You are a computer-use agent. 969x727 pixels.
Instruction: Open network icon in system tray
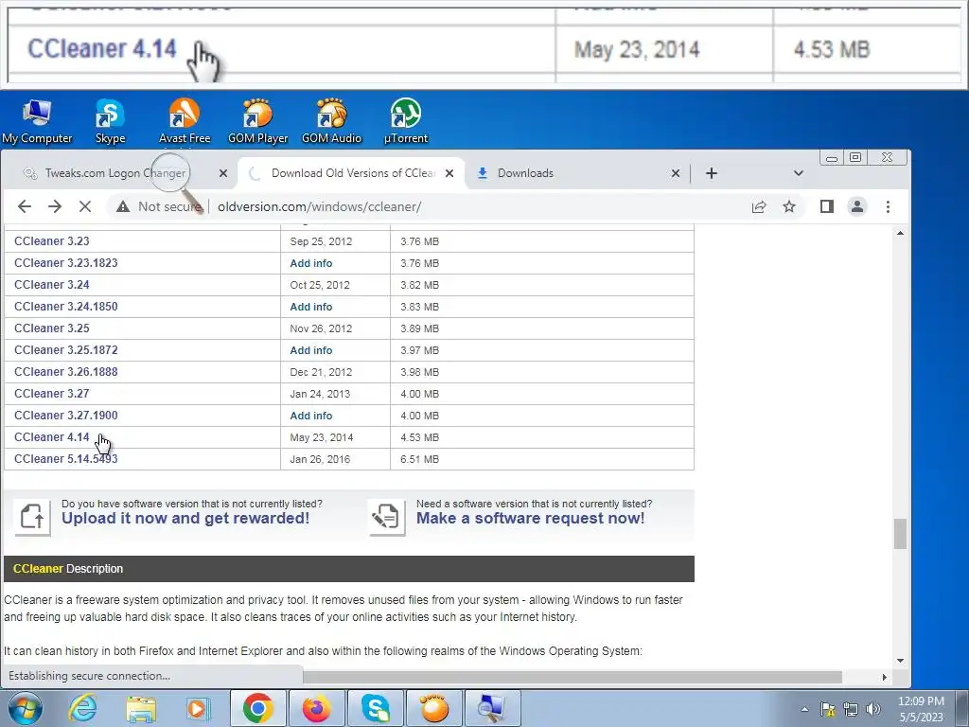[x=851, y=709]
